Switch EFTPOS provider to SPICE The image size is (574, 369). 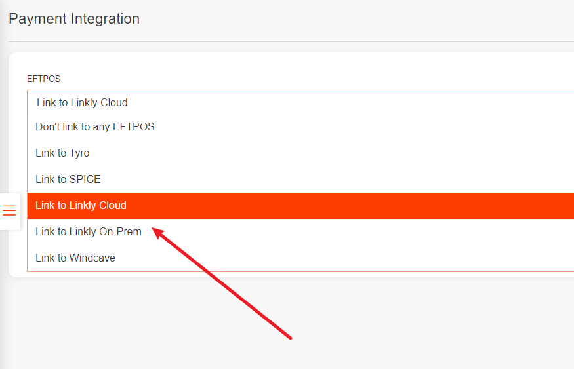tap(68, 179)
